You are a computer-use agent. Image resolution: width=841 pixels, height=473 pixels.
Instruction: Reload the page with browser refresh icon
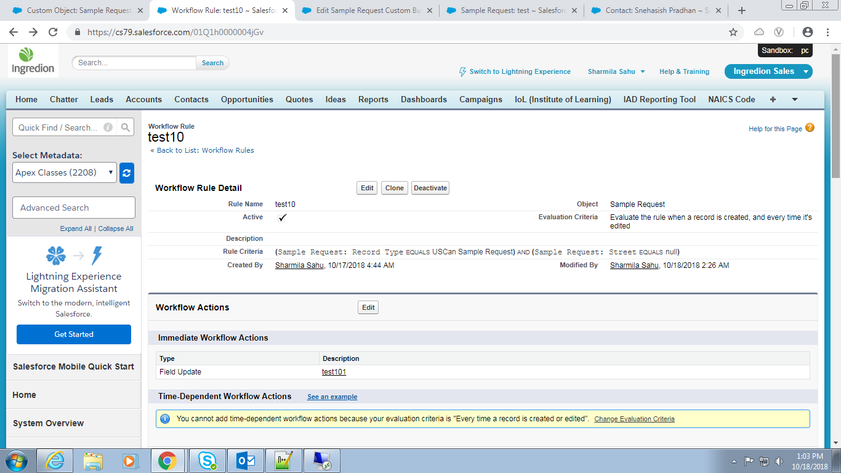point(53,32)
